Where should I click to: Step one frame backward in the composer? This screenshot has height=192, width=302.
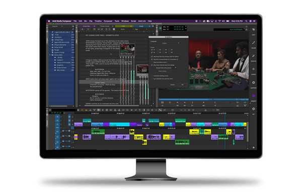[177, 103]
